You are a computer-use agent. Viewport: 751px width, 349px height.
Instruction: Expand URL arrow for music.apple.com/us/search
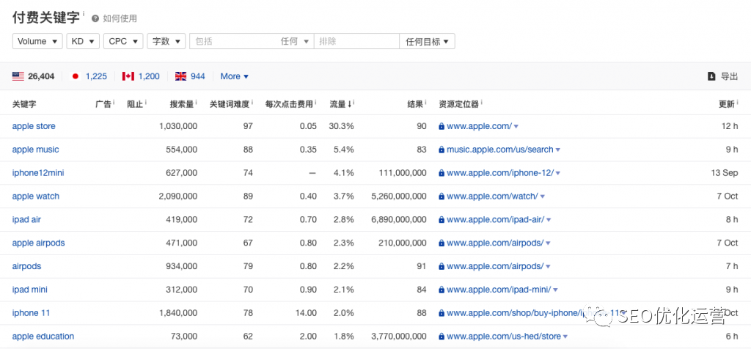click(558, 150)
